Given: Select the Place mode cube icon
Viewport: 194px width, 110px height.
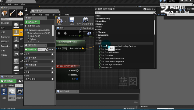Looking at the screenshot, I should 4,13.
